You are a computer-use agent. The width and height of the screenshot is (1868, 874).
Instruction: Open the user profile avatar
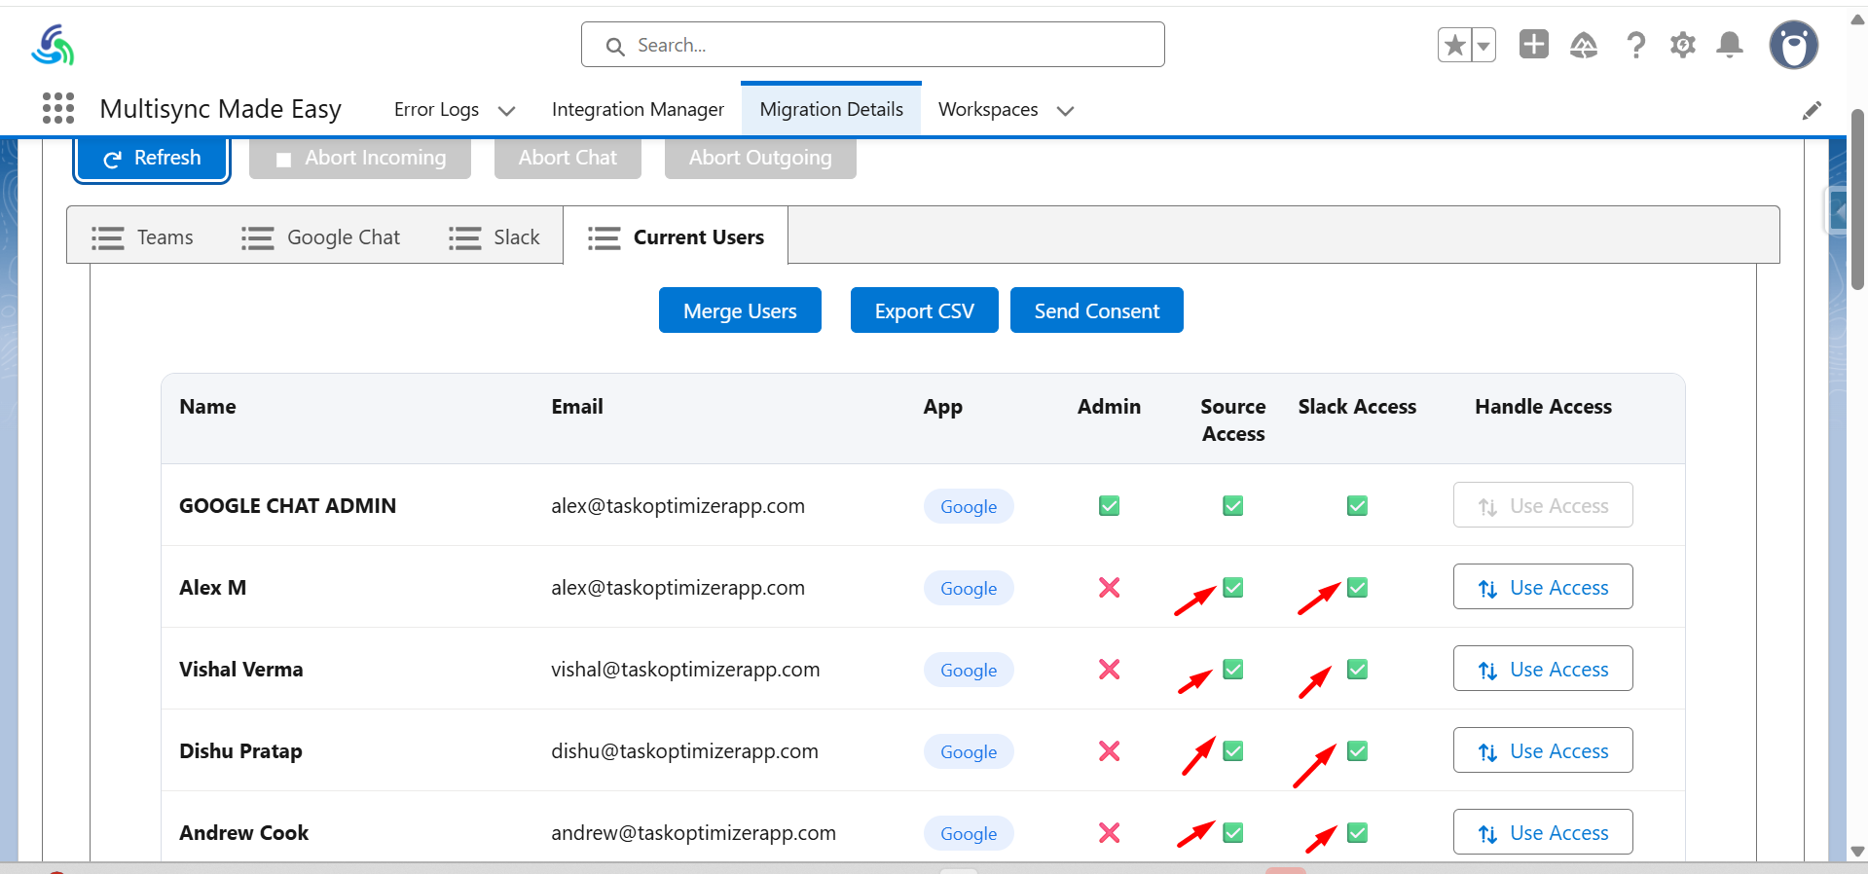point(1794,45)
